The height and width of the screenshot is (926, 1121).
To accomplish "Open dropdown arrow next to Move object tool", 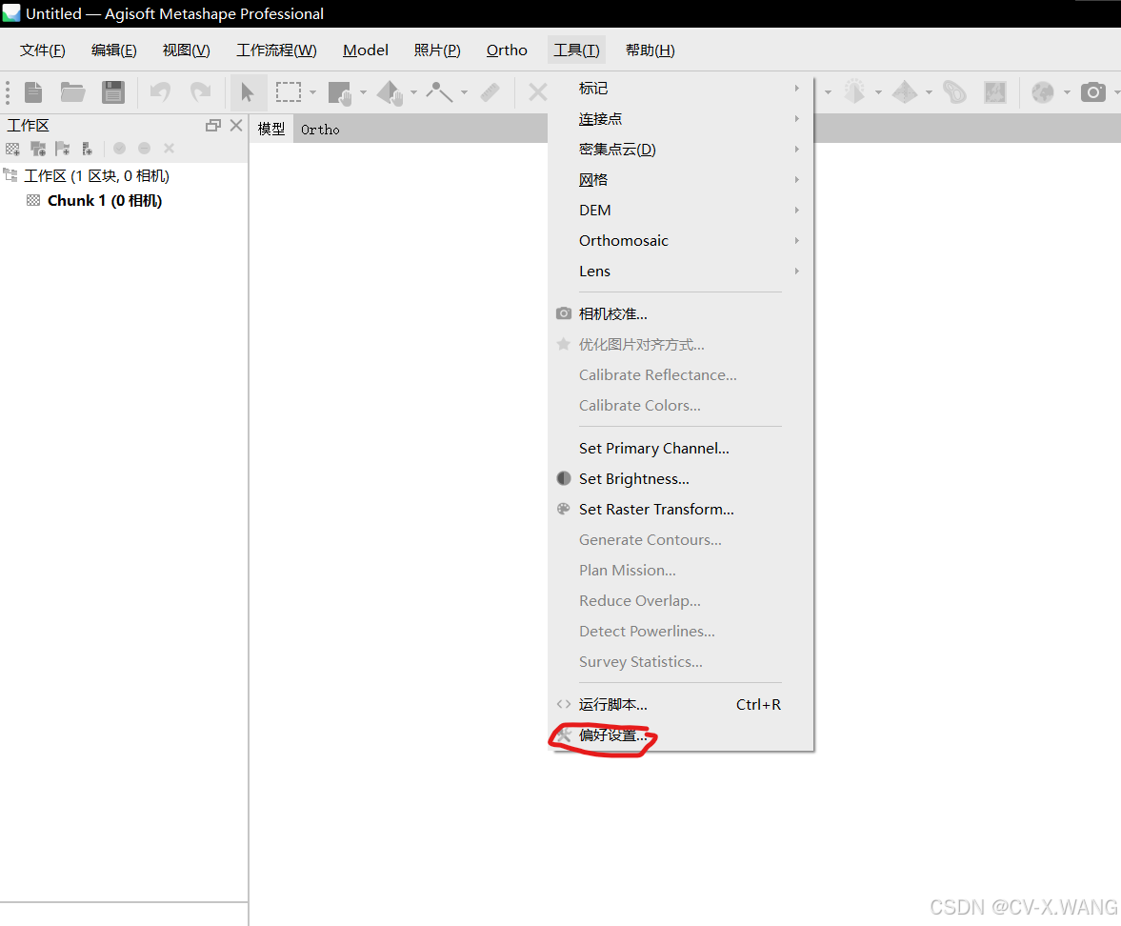I will (x=414, y=92).
